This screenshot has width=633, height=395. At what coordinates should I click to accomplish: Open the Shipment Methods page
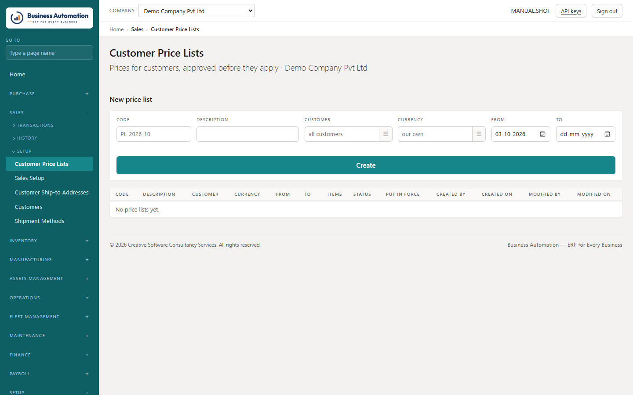point(49,221)
